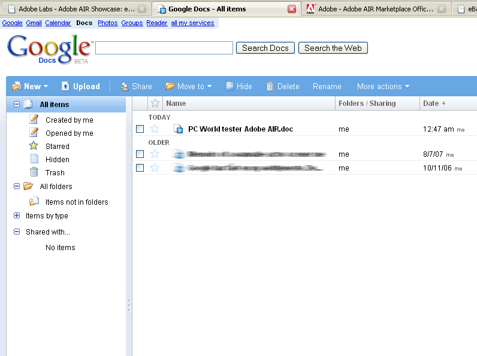
Task: Collapse the Shared with... node
Action: pyautogui.click(x=17, y=232)
